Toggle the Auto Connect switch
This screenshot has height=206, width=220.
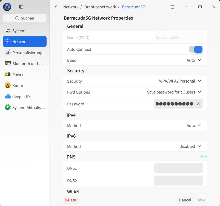196,49
